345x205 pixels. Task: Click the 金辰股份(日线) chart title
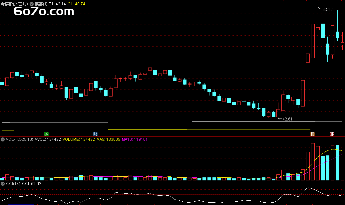[15, 4]
